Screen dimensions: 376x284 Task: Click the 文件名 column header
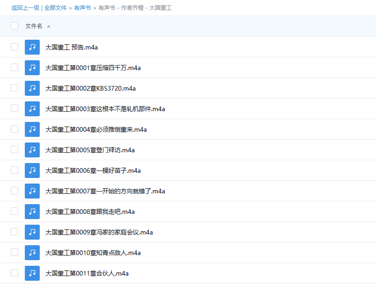34,26
